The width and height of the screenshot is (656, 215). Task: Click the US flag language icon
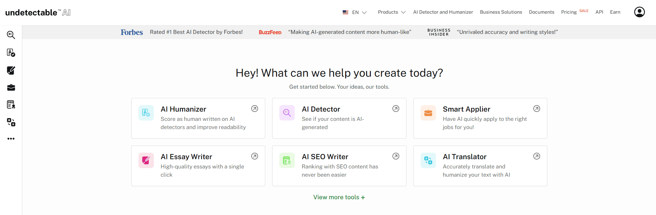tap(345, 12)
